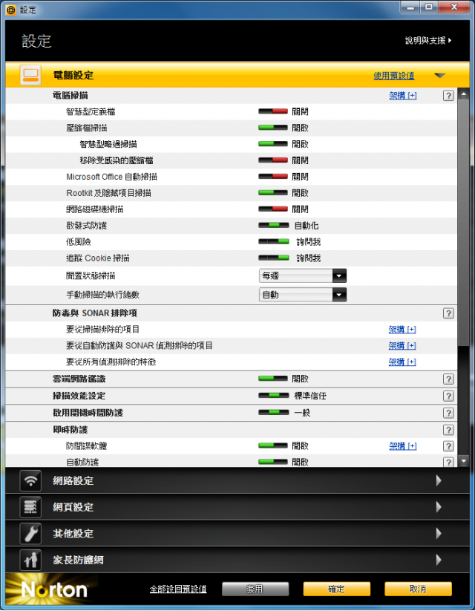Click the 套用 button
The image size is (475, 611).
255,589
